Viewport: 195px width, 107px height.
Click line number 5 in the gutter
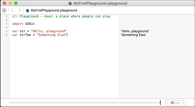tap(6, 31)
